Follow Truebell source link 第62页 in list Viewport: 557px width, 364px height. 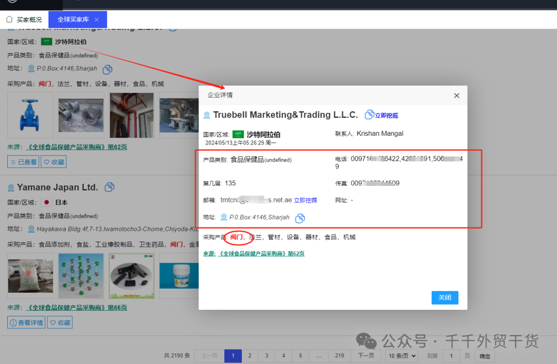(77, 147)
